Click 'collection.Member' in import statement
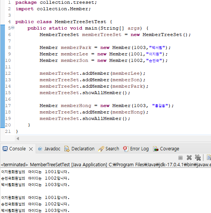The width and height of the screenshot is (211, 213). [x=63, y=9]
